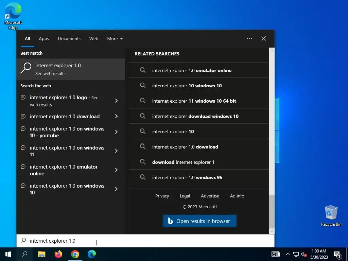Image resolution: width=348 pixels, height=261 pixels.
Task: Expand arrow for 'on windows 11' suggestion
Action: pyautogui.click(x=116, y=151)
